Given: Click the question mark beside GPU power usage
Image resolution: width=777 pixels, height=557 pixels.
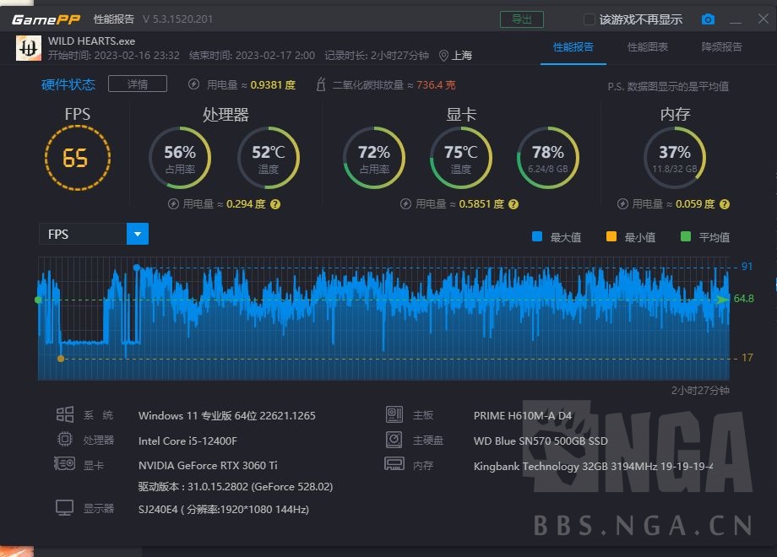Looking at the screenshot, I should pos(512,204).
